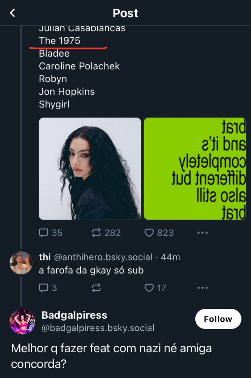Open thi's profile avatar

21,262
